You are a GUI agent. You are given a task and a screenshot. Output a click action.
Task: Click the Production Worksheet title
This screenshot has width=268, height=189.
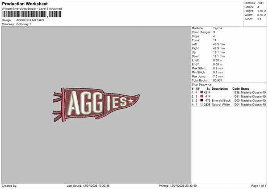click(25, 4)
